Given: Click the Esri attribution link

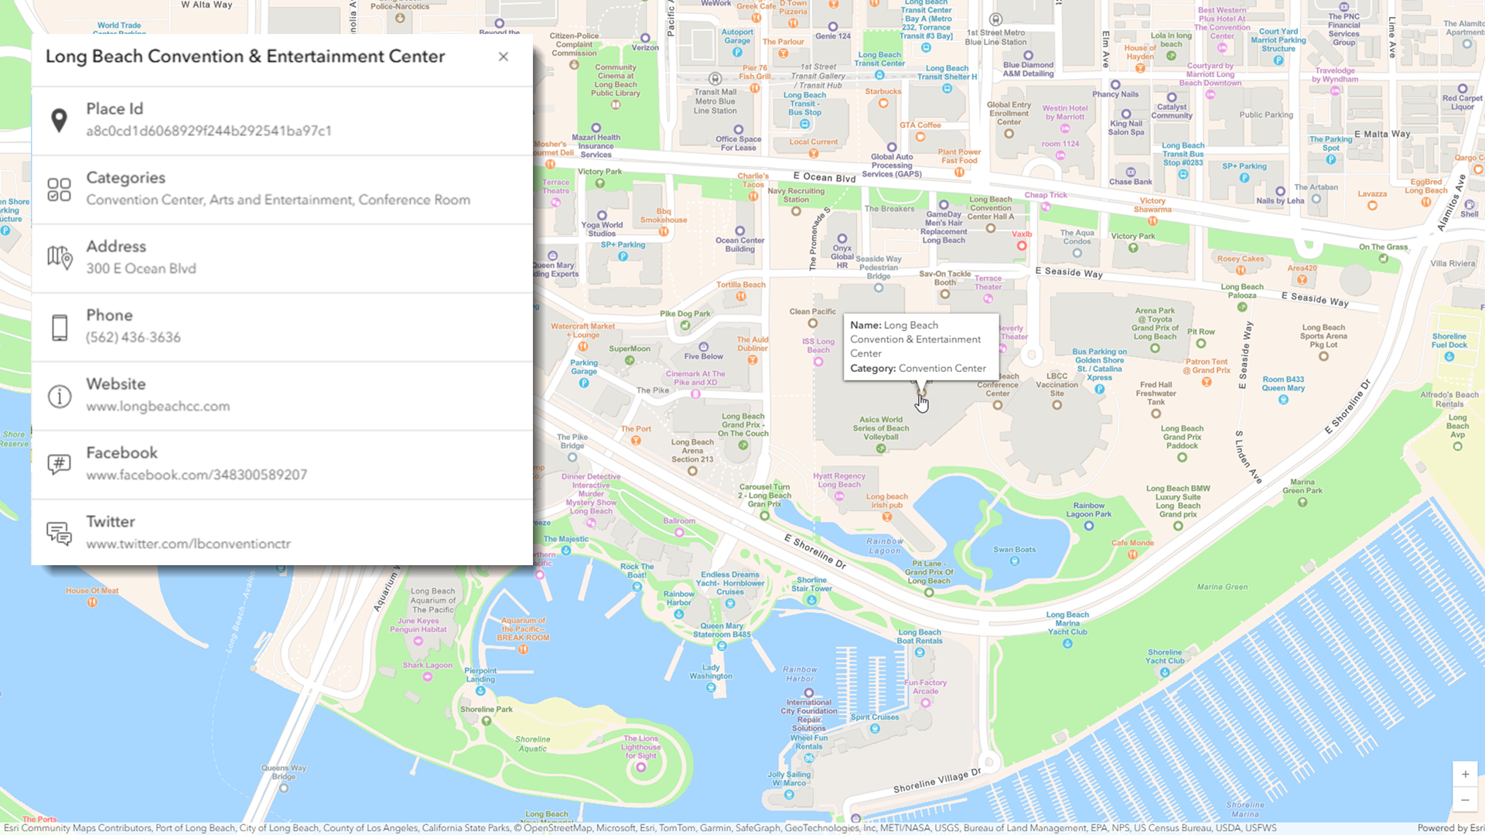Looking at the screenshot, I should (x=1450, y=828).
